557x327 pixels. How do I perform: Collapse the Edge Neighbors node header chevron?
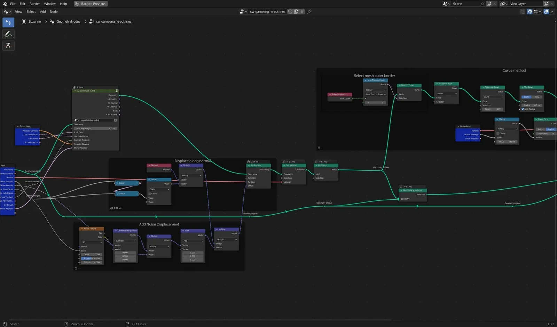[x=330, y=94]
